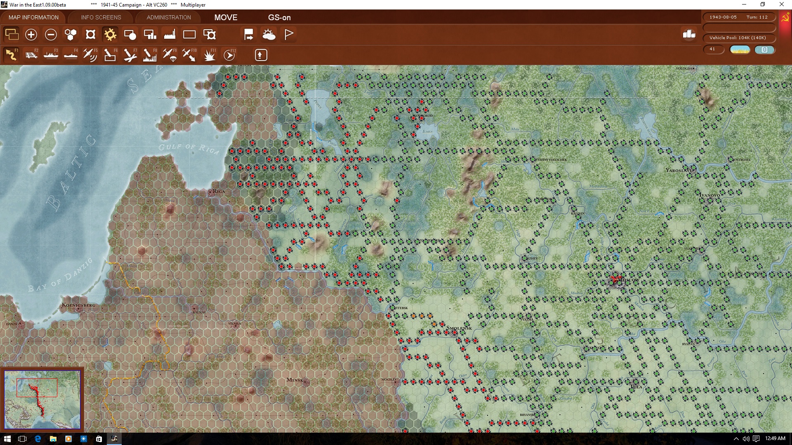Click the overlapping windows icon in toolbar

(x=12, y=35)
